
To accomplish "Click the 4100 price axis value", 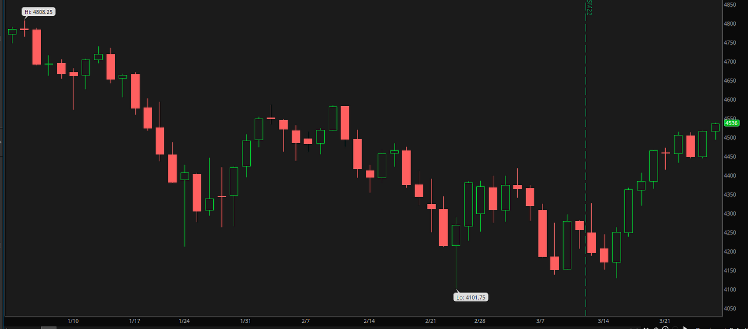I will [731, 289].
